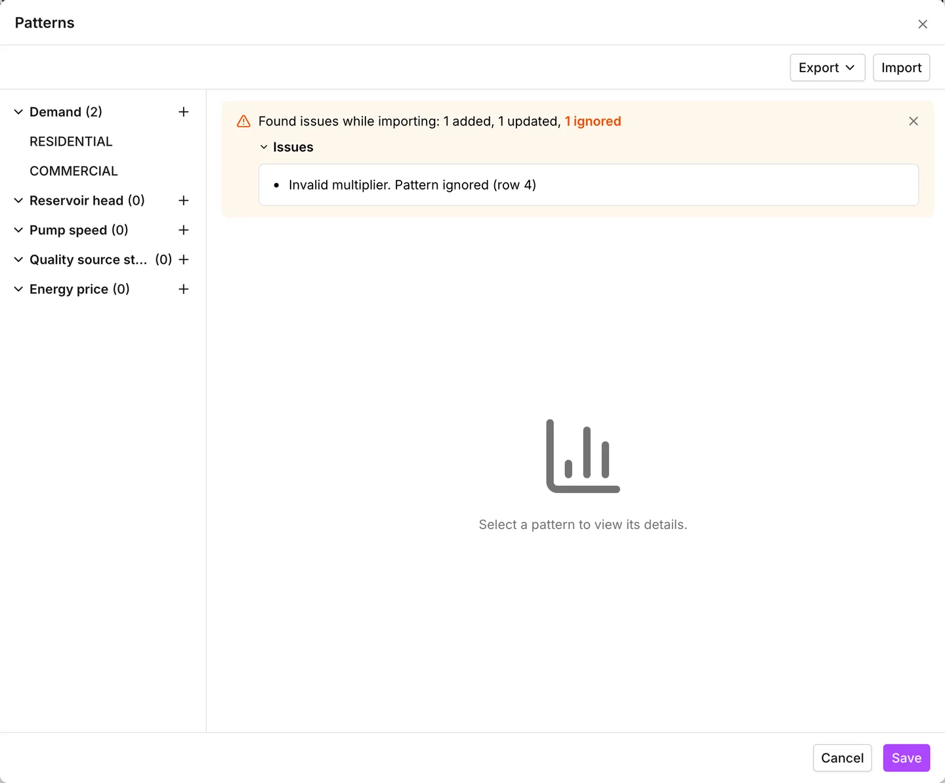This screenshot has height=783, width=945.
Task: Add a new Pump speed pattern
Action: click(x=184, y=230)
